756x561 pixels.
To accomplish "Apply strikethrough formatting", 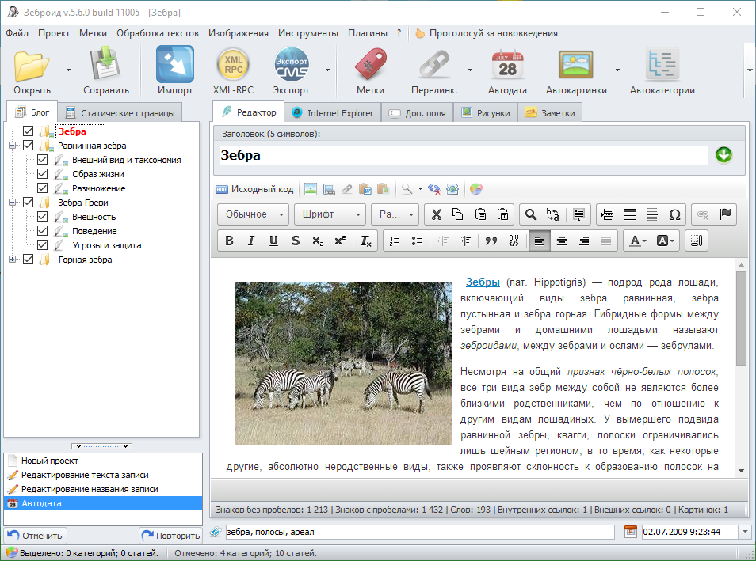I will (296, 241).
